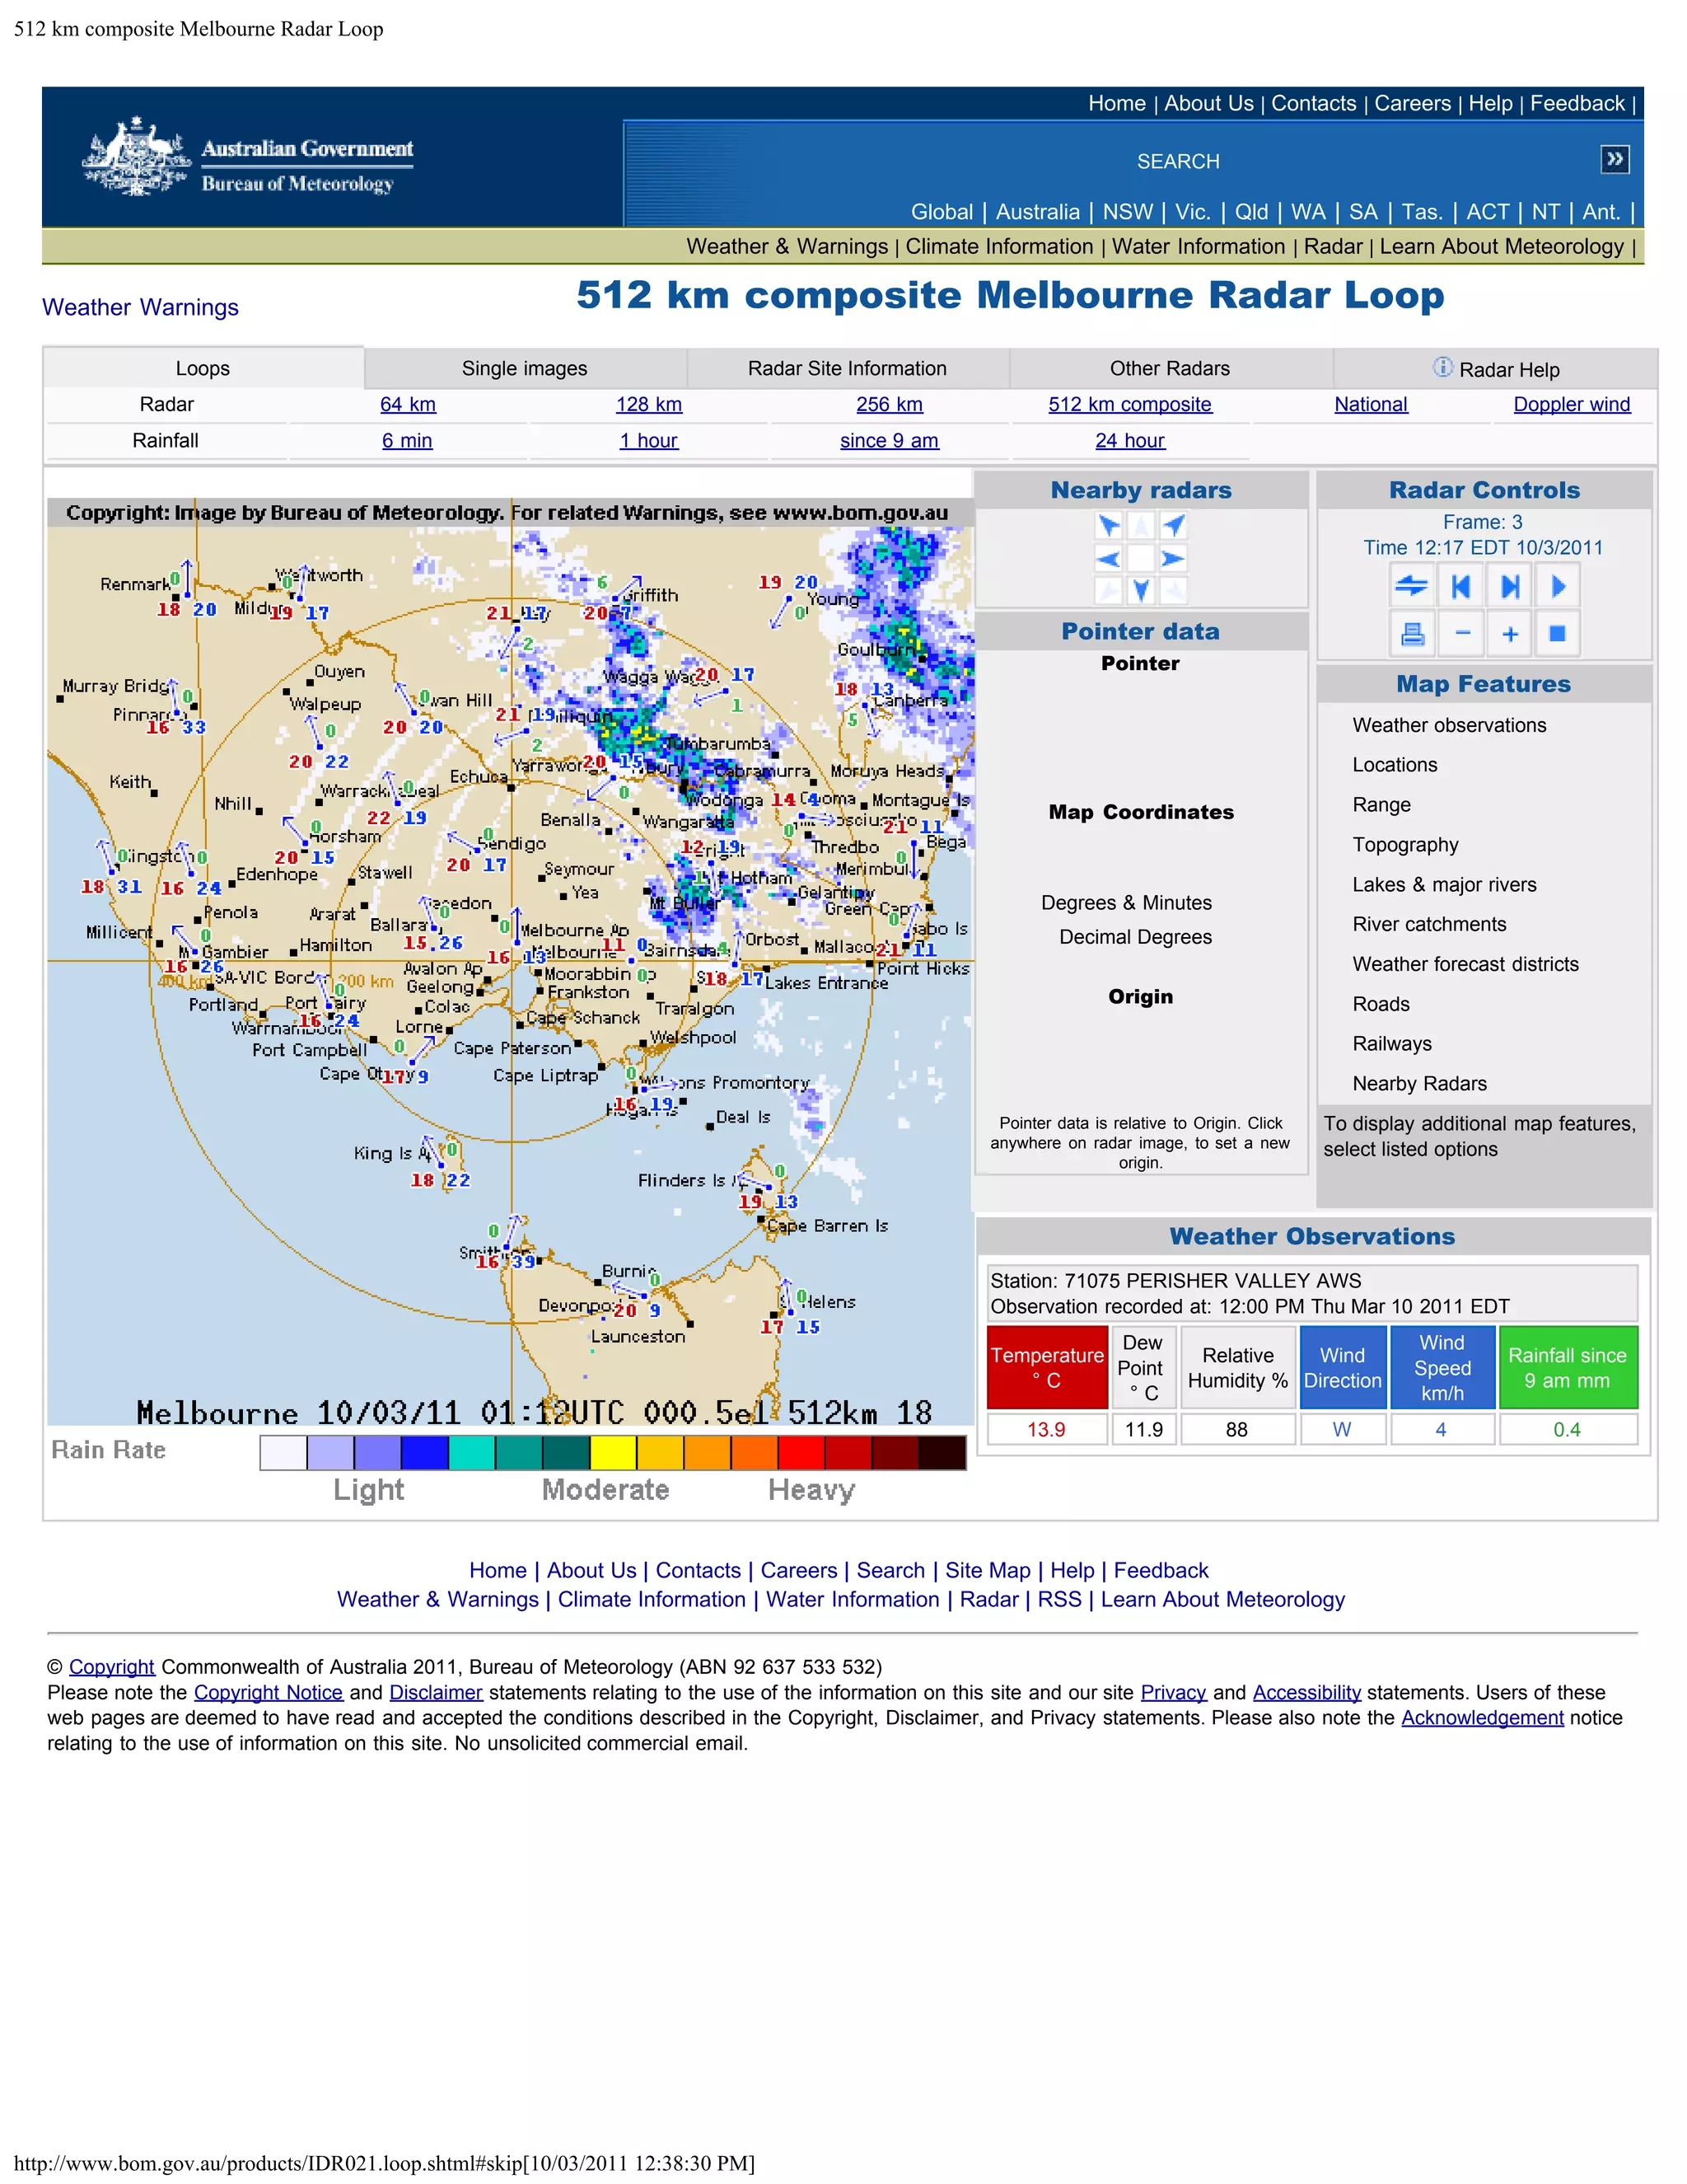Image resolution: width=1687 pixels, height=2184 pixels.
Task: Toggle the Weather observations map feature
Action: tap(1449, 725)
